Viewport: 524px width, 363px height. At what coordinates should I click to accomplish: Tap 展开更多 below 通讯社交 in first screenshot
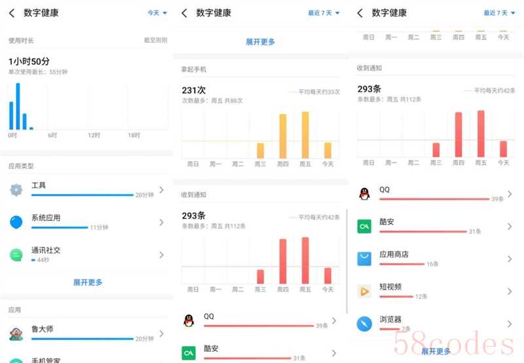[88, 282]
